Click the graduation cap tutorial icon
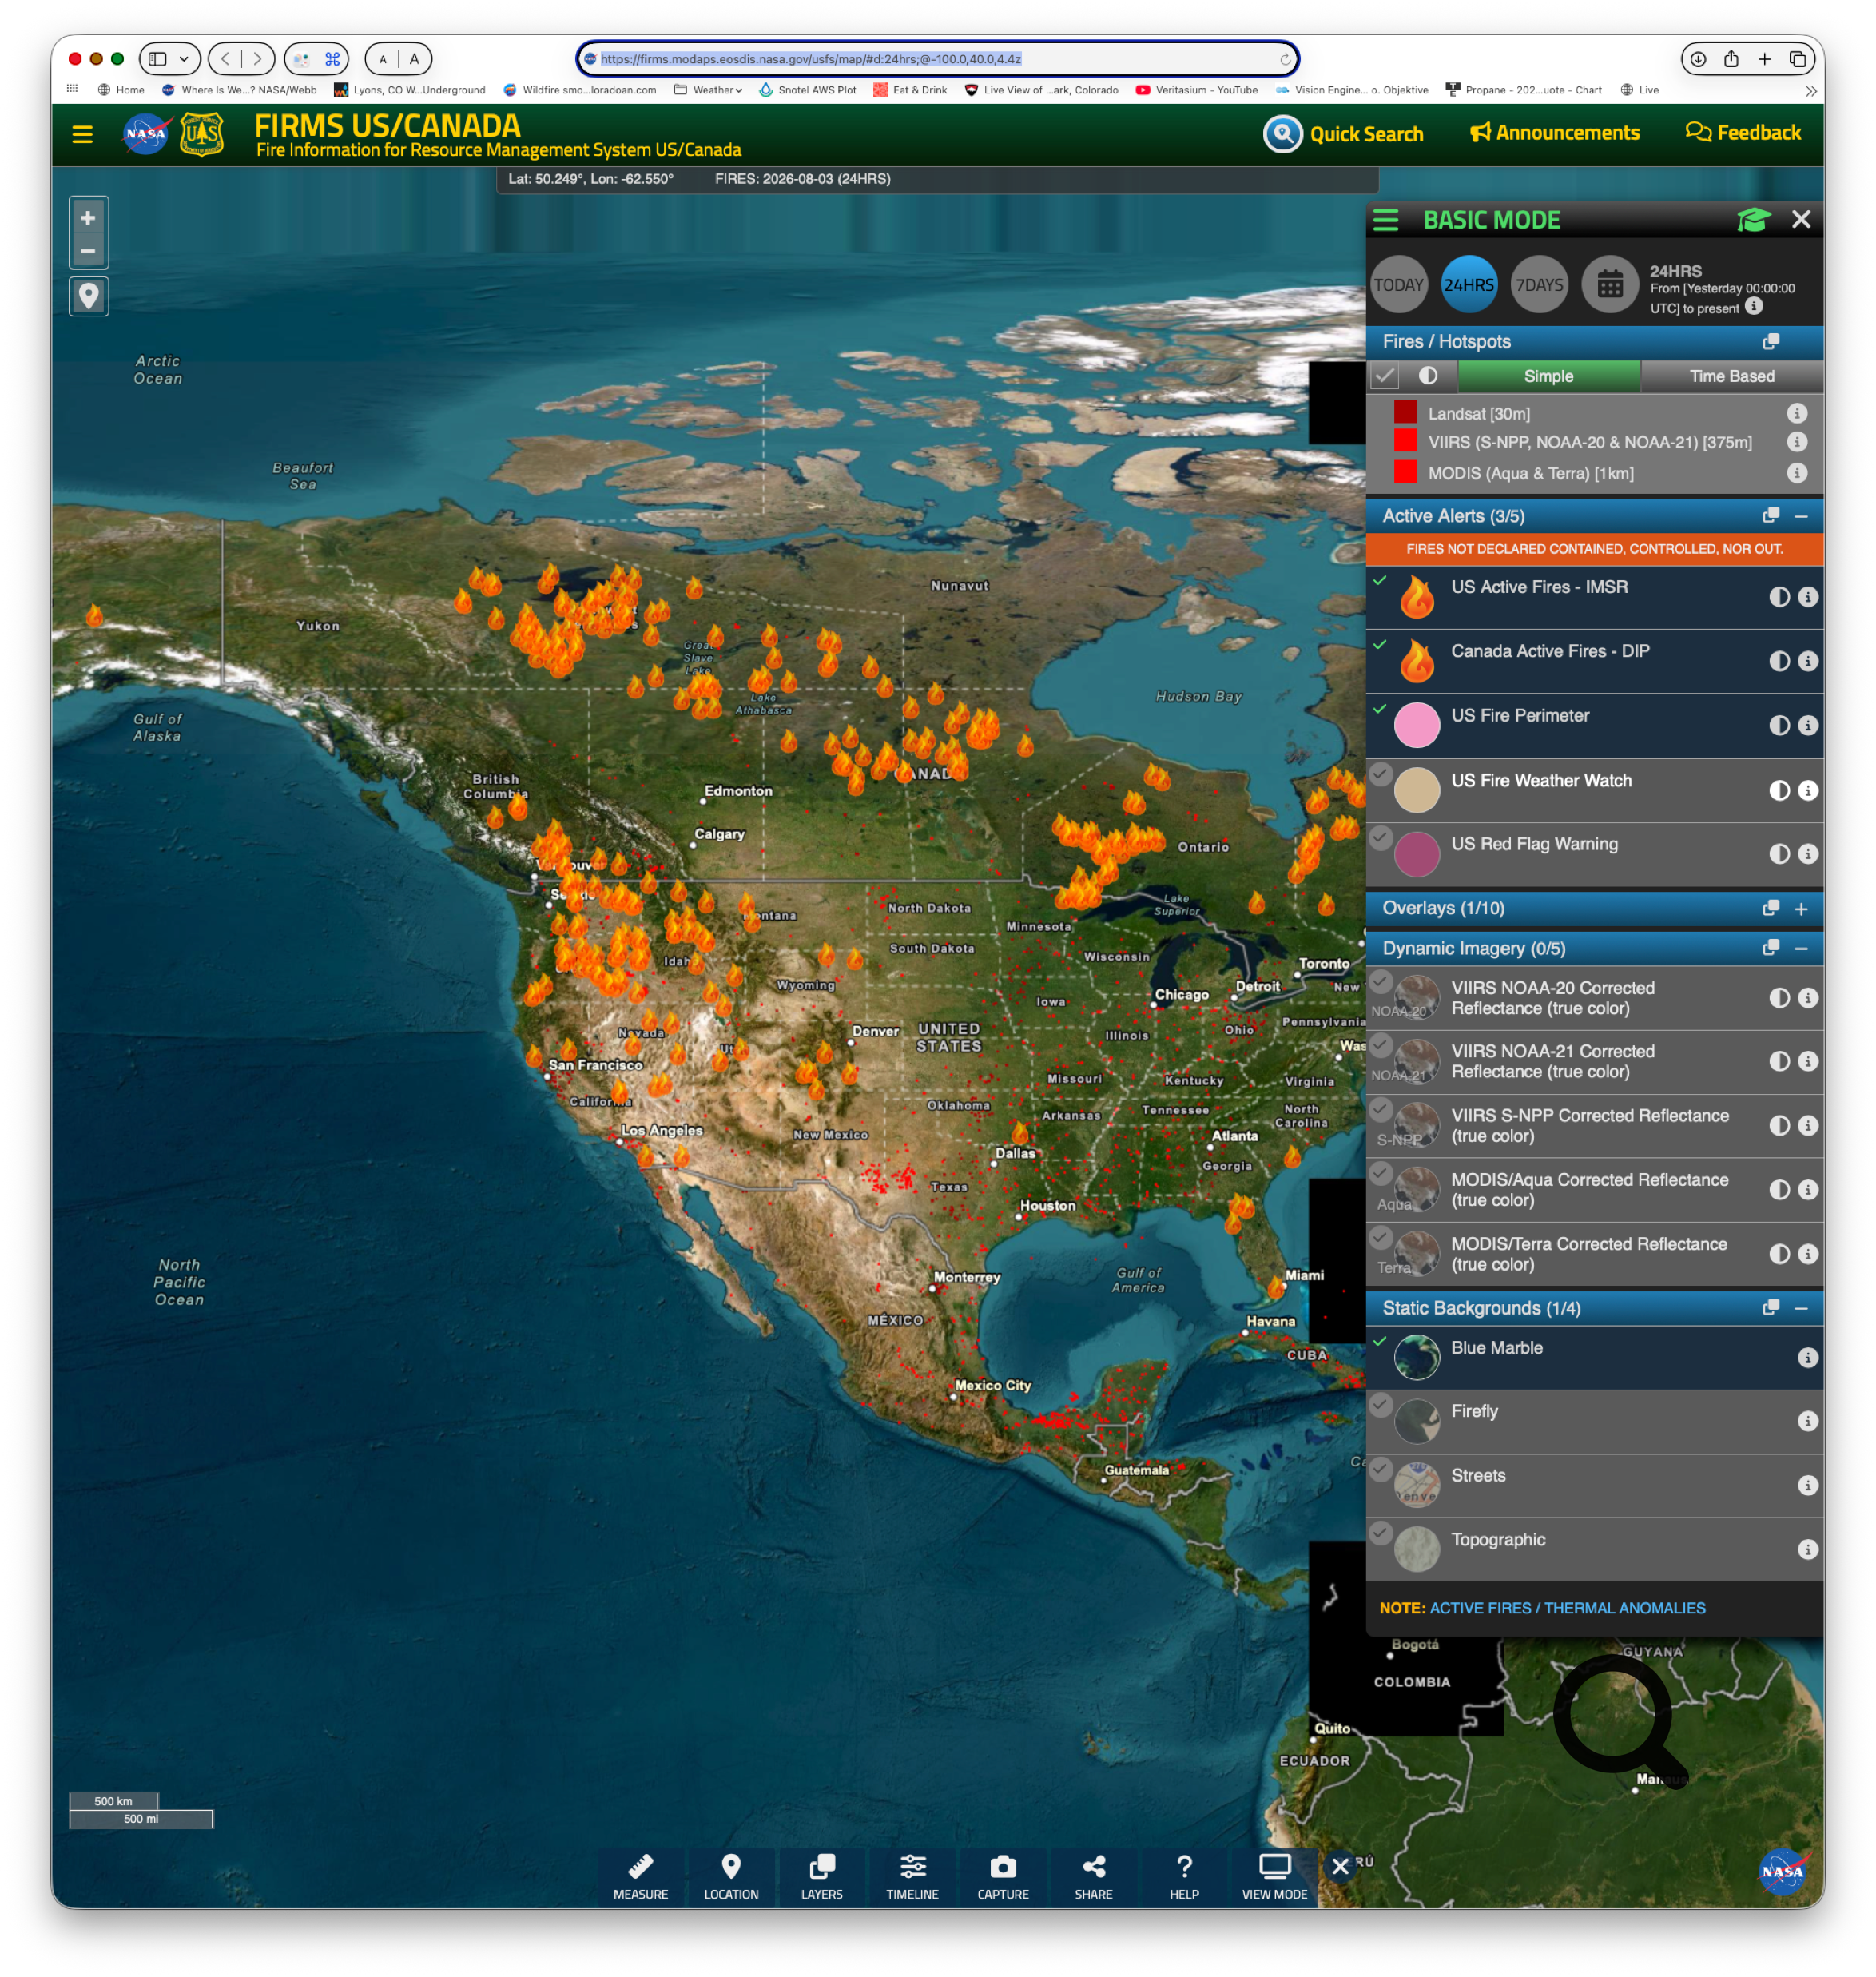This screenshot has width=1876, height=1977. 1753,219
